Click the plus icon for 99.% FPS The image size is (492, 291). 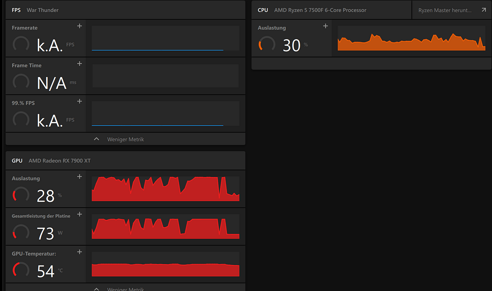pyautogui.click(x=80, y=102)
